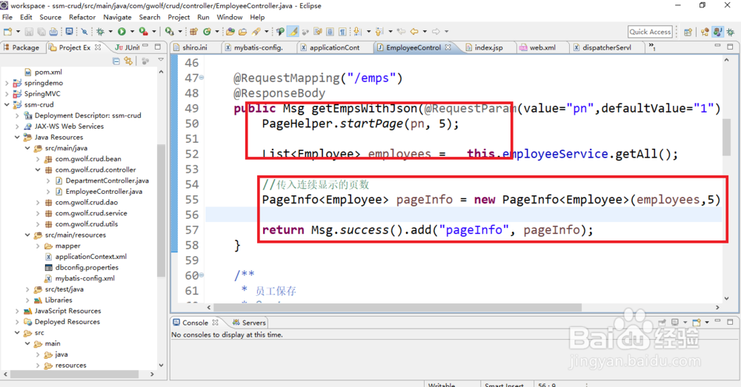The width and height of the screenshot is (741, 387).
Task: Click the green Run button icon
Action: coord(122,32)
